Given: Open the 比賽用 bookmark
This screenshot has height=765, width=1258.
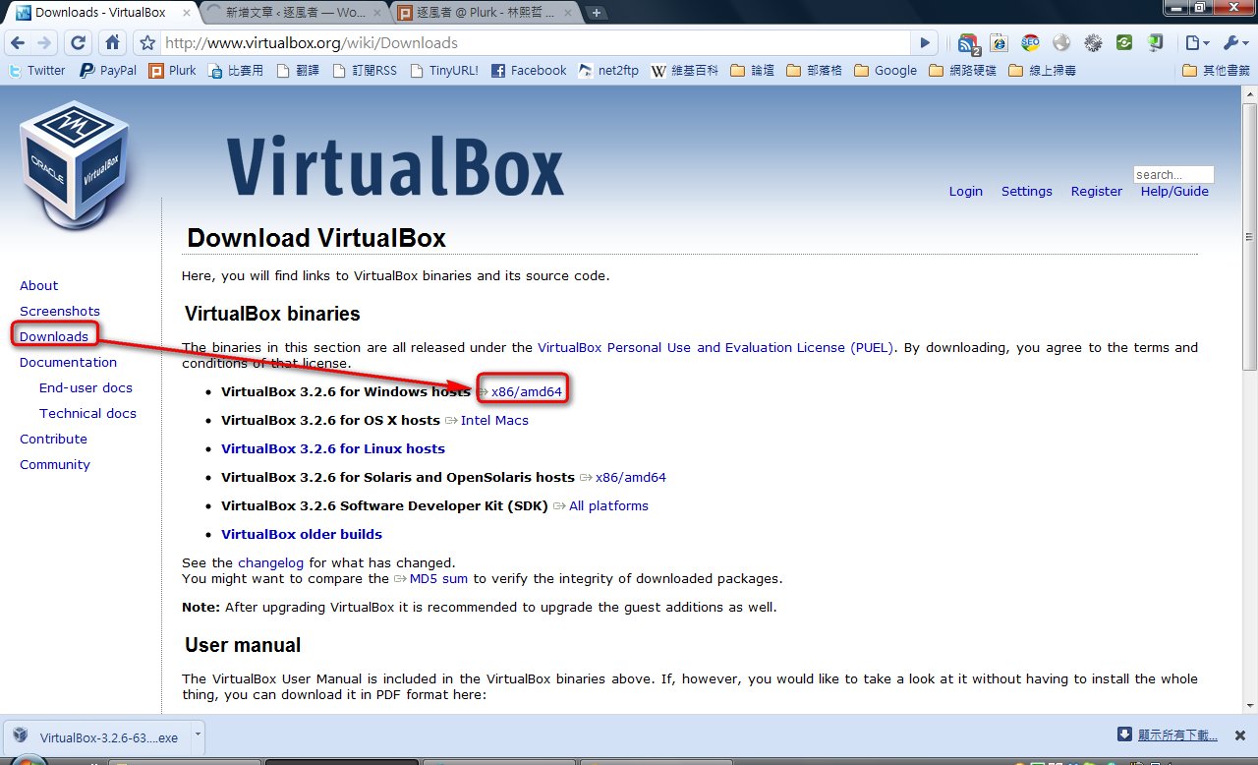Looking at the screenshot, I should tap(236, 71).
